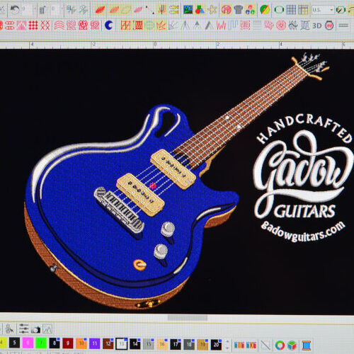The width and height of the screenshot is (354, 354).
Task: Expand the color palette scroll arrows
Action: (227, 345)
